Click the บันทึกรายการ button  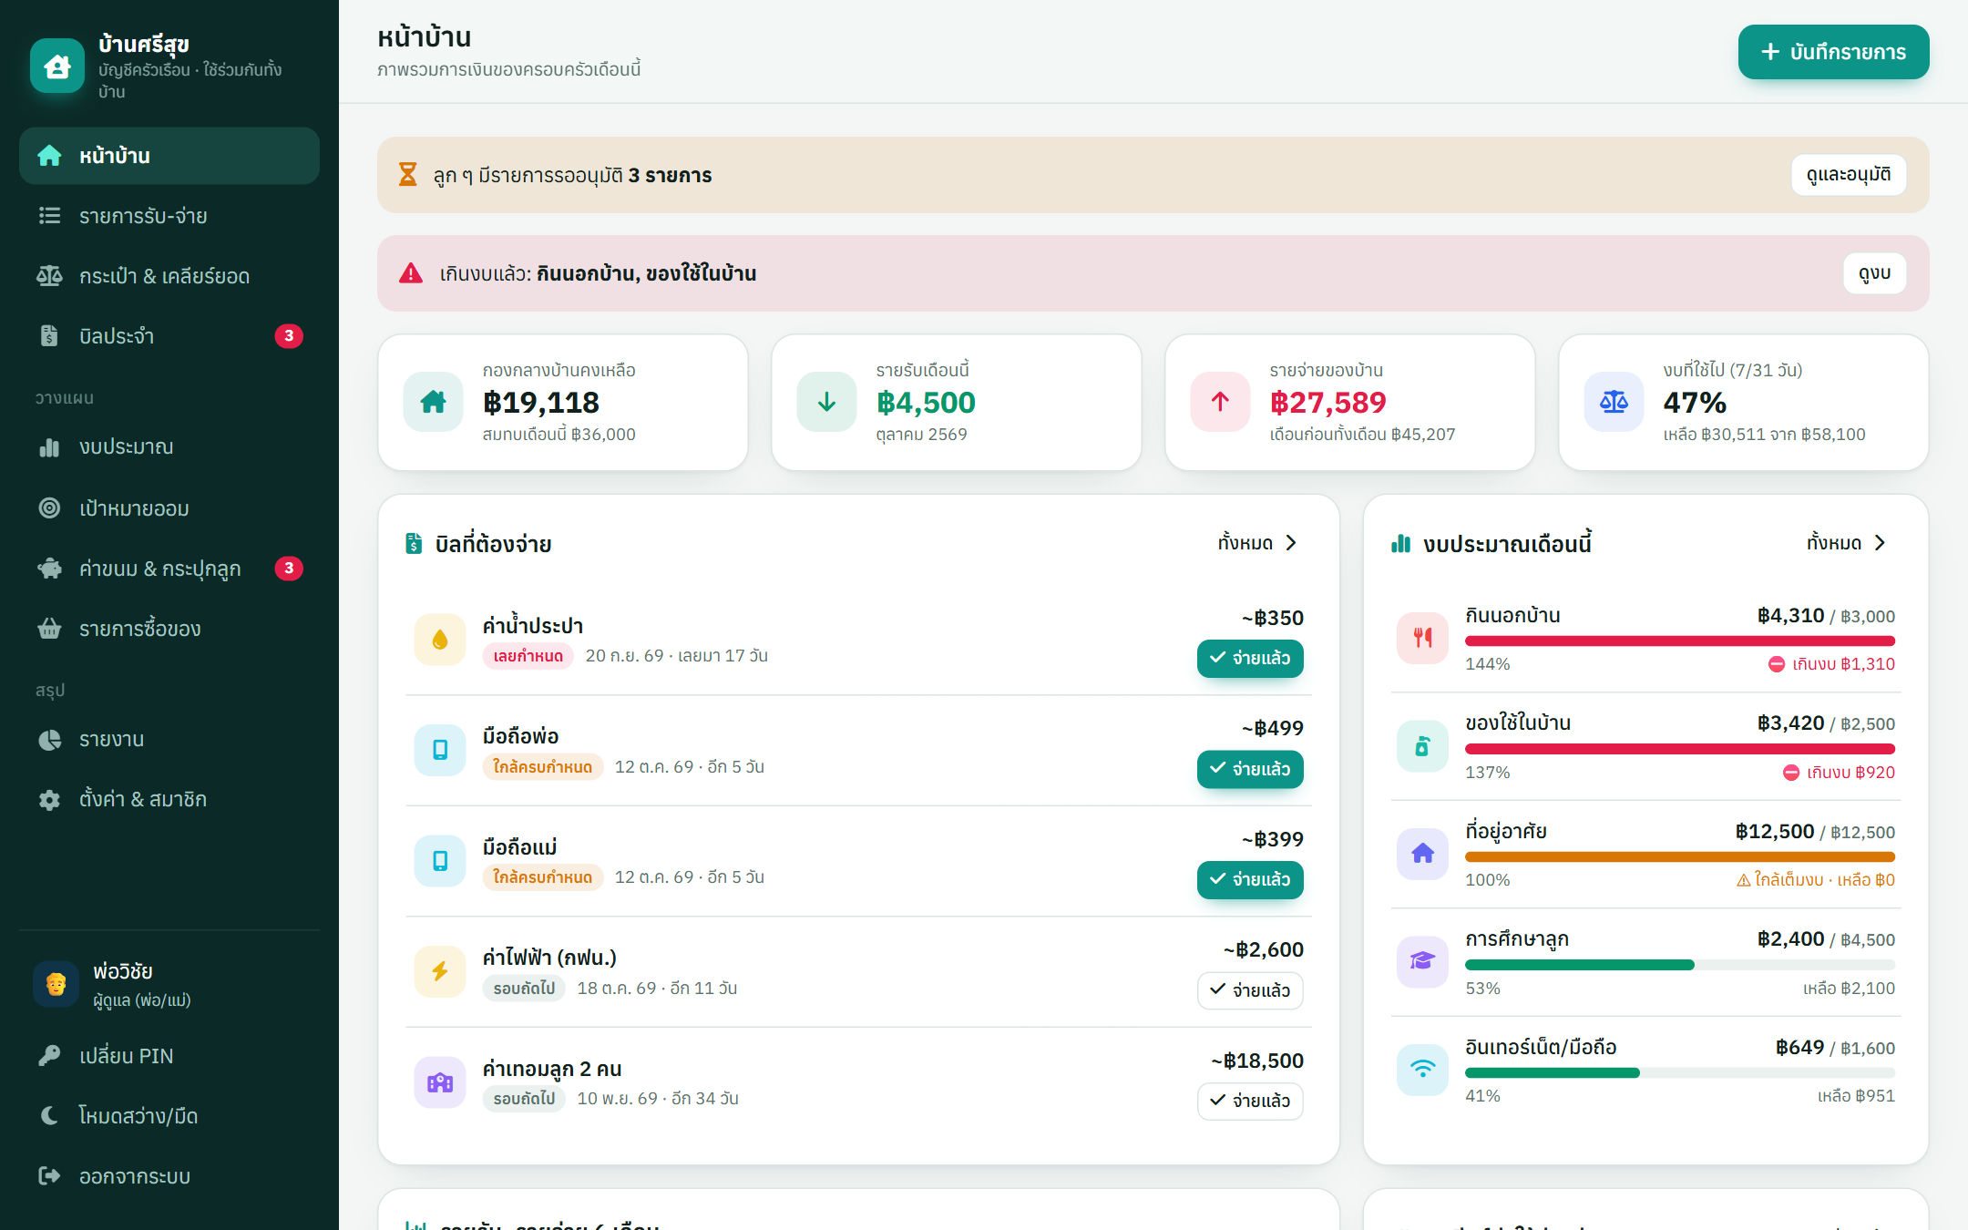pyautogui.click(x=1833, y=52)
